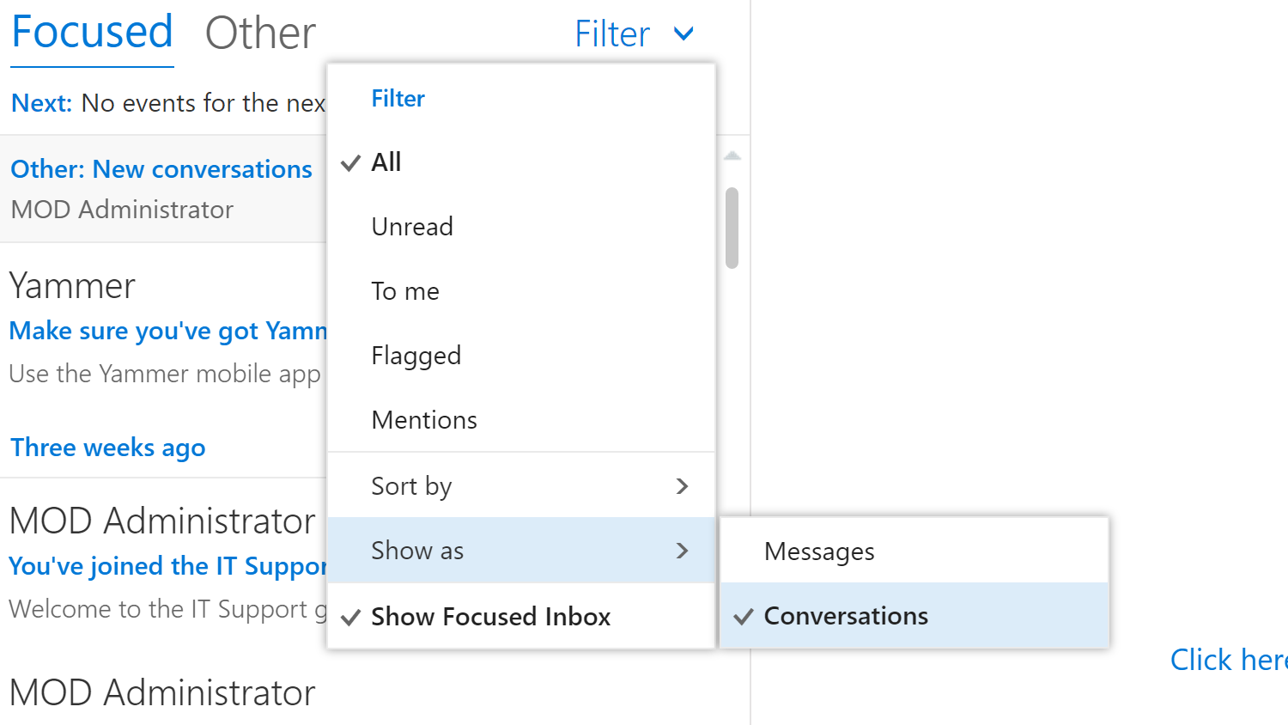Viewport: 1288px width, 725px height.
Task: Click the message list scrollbar thumb
Action: pyautogui.click(x=732, y=228)
